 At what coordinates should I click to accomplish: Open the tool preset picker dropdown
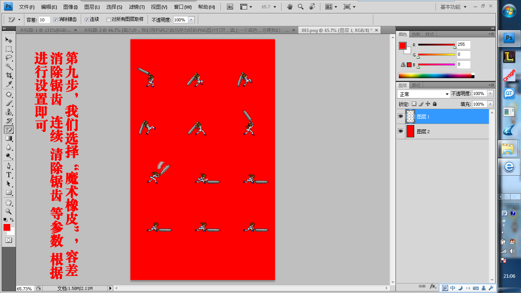pyautogui.click(x=14, y=19)
